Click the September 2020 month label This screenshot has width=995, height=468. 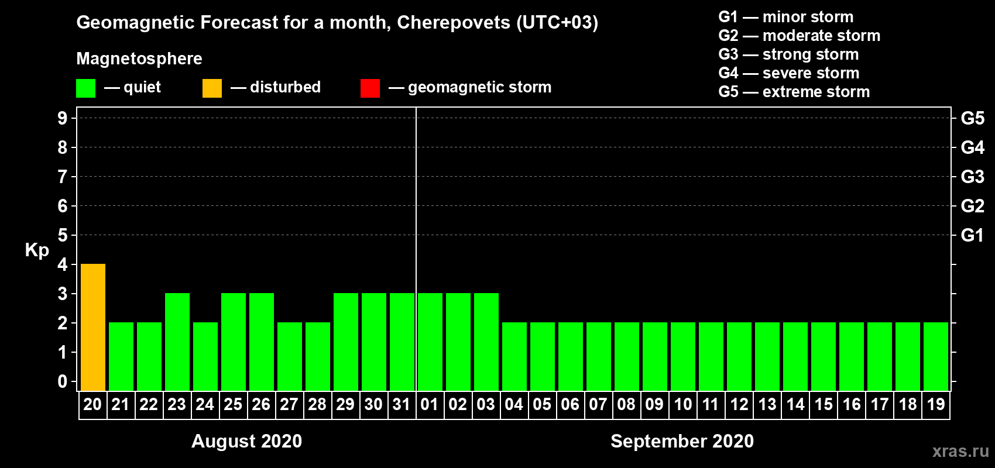pos(682,441)
